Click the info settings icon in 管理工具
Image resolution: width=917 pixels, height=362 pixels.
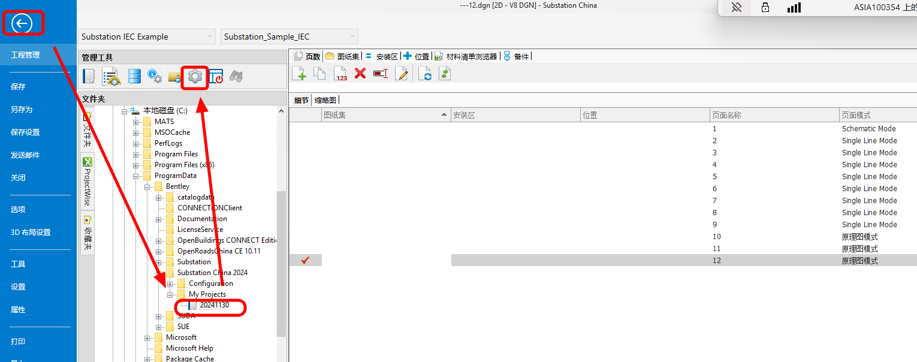coord(155,76)
